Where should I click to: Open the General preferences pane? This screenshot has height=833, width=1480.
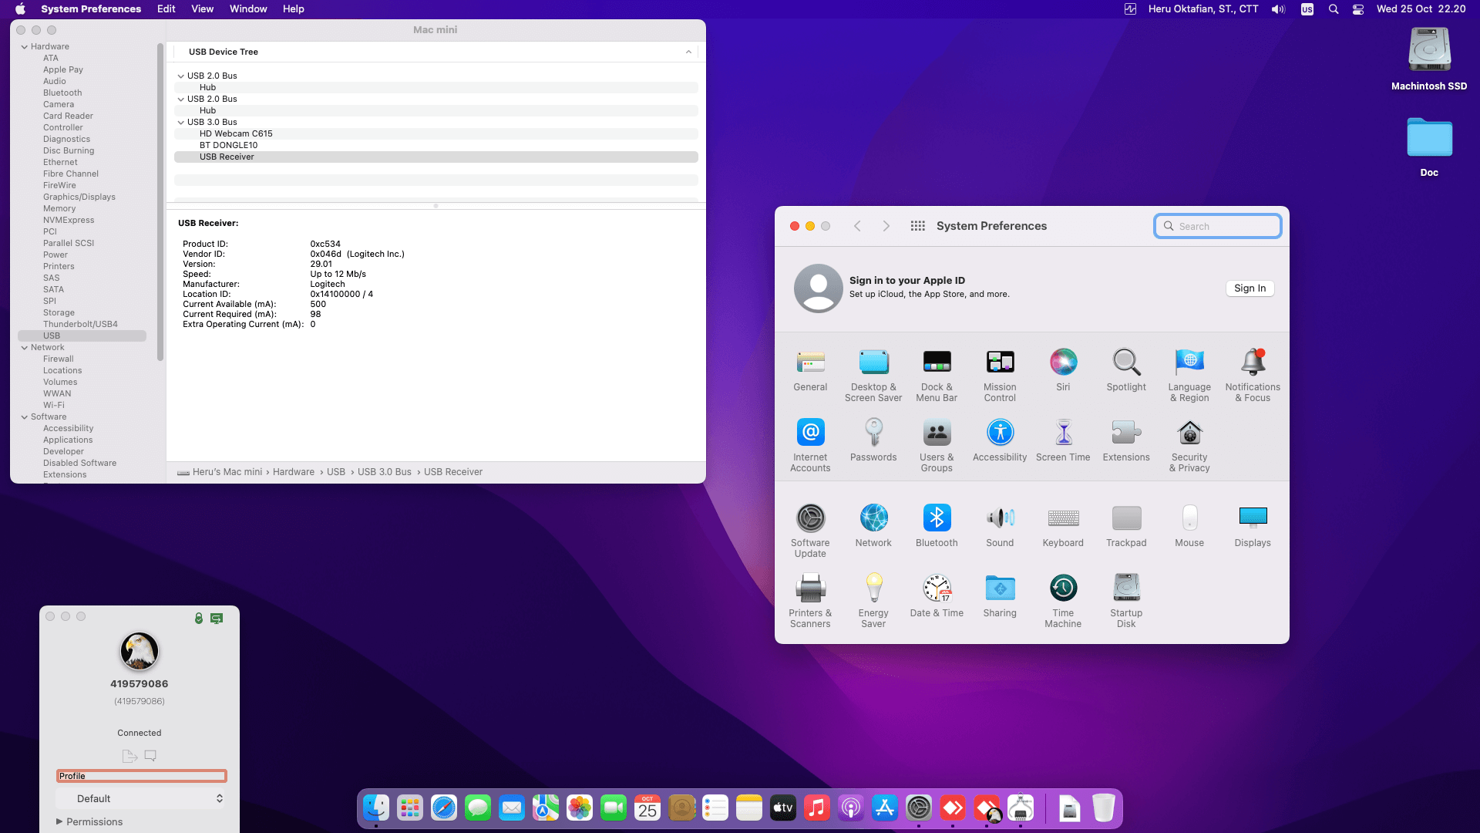tap(810, 370)
